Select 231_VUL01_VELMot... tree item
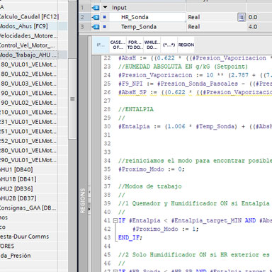 (x=28, y=122)
